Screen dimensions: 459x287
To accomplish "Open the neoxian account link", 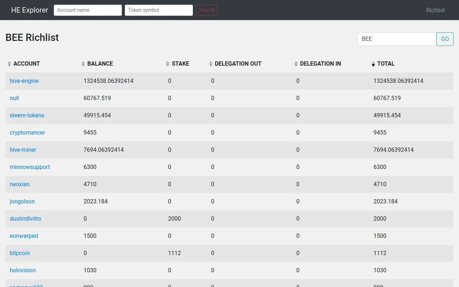I will (20, 184).
